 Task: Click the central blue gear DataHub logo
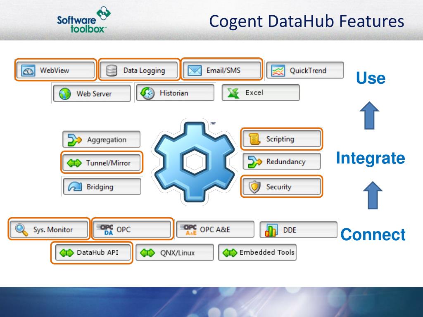[x=195, y=162]
